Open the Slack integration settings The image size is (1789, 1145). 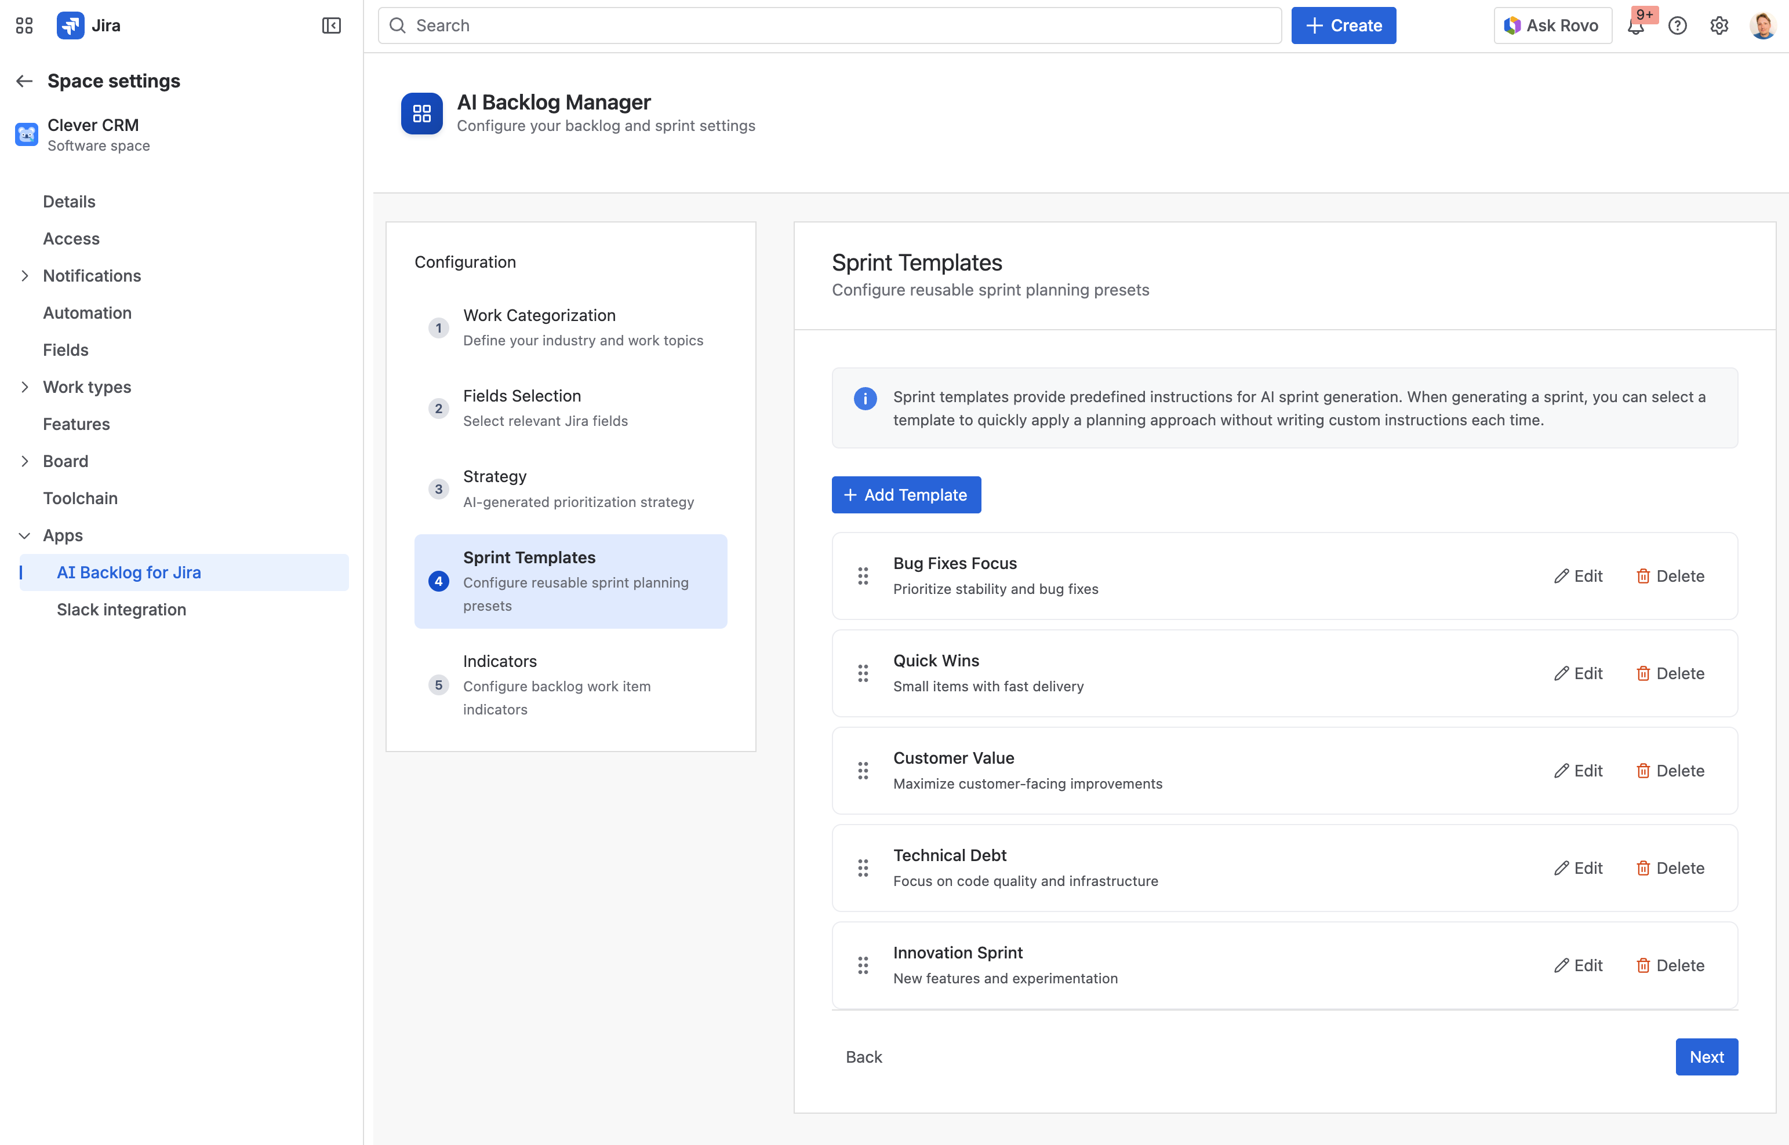click(121, 609)
